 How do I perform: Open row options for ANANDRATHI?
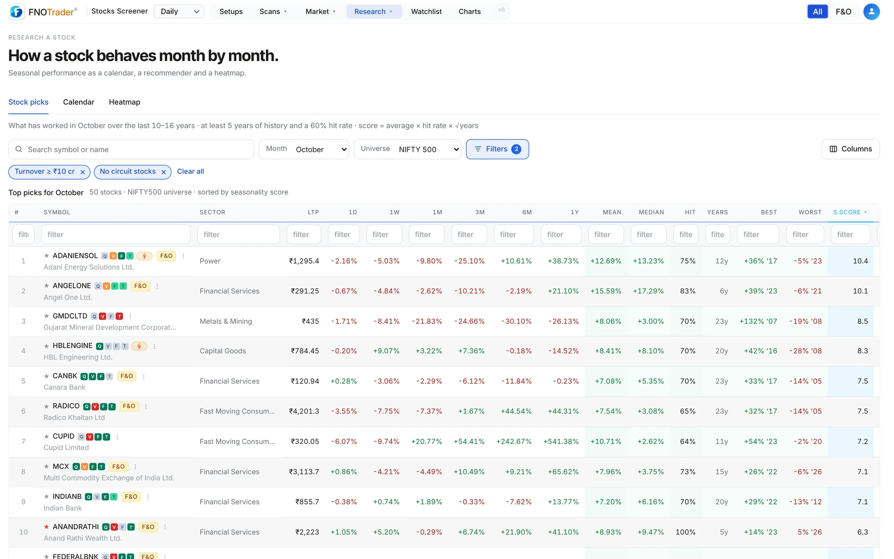165,527
